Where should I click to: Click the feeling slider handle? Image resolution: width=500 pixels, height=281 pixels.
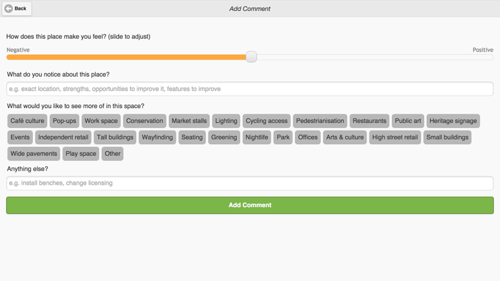(251, 57)
